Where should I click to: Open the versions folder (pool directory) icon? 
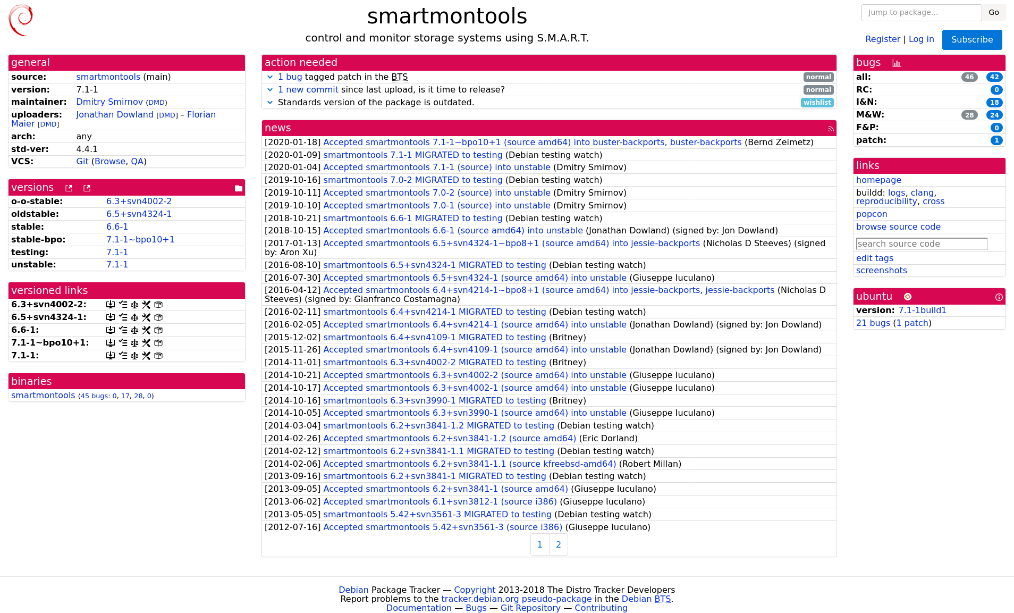239,188
